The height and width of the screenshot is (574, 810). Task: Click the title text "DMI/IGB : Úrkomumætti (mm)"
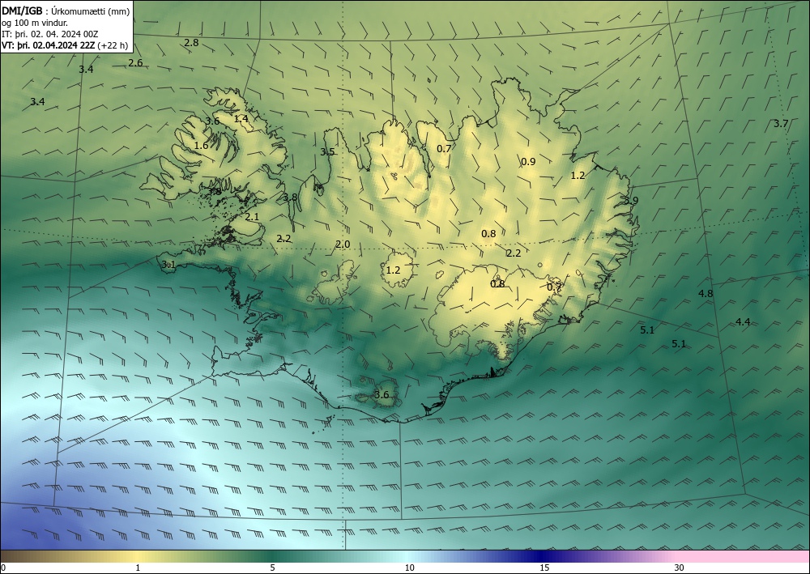(x=66, y=10)
